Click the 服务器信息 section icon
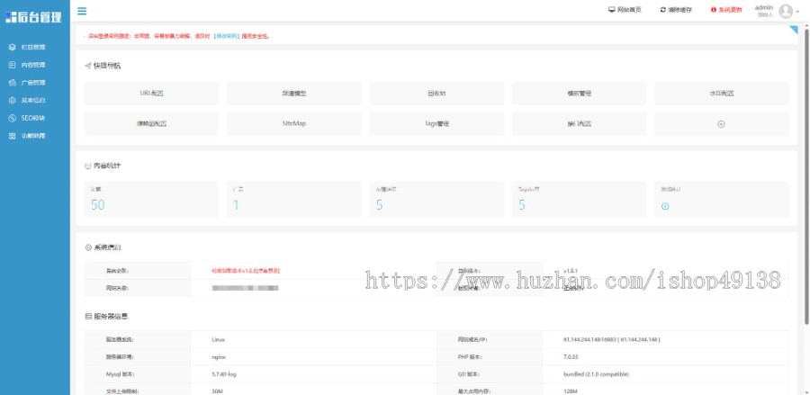Viewport: 810px width, 395px height. 88,317
